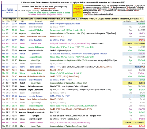The width and height of the screenshot is (147, 129).
Task: Click the 'Pleine Lune' event on 27 11
Action: (x=36, y=43)
